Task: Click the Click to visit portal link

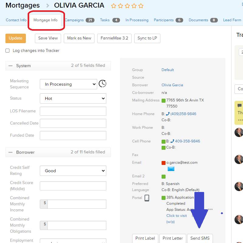Action: (176, 216)
